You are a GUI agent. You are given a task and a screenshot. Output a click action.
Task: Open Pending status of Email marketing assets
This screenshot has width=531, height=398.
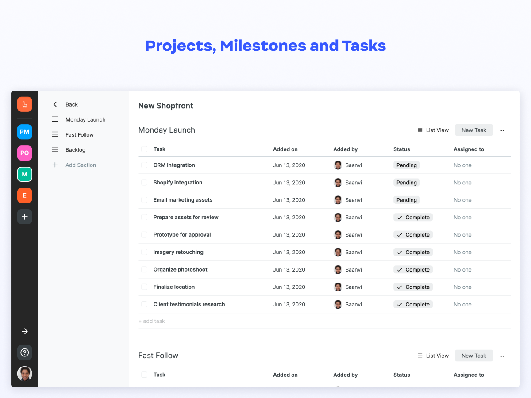point(407,200)
